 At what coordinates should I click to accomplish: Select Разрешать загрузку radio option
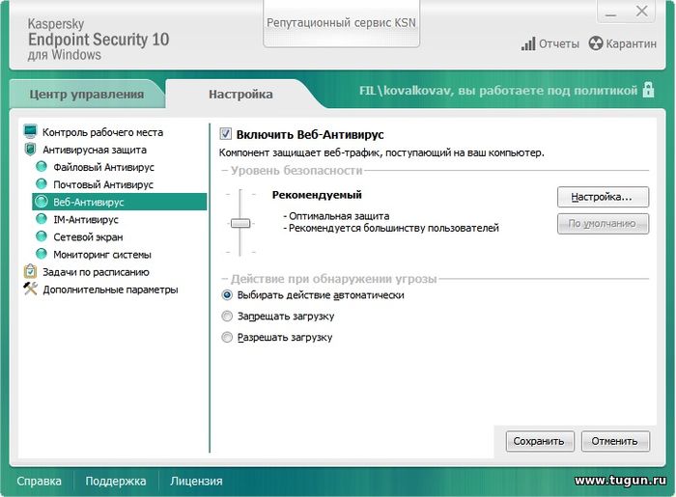227,337
